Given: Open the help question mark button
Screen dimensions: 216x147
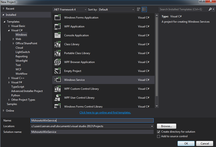Looking at the screenshot, I should click(202, 1).
